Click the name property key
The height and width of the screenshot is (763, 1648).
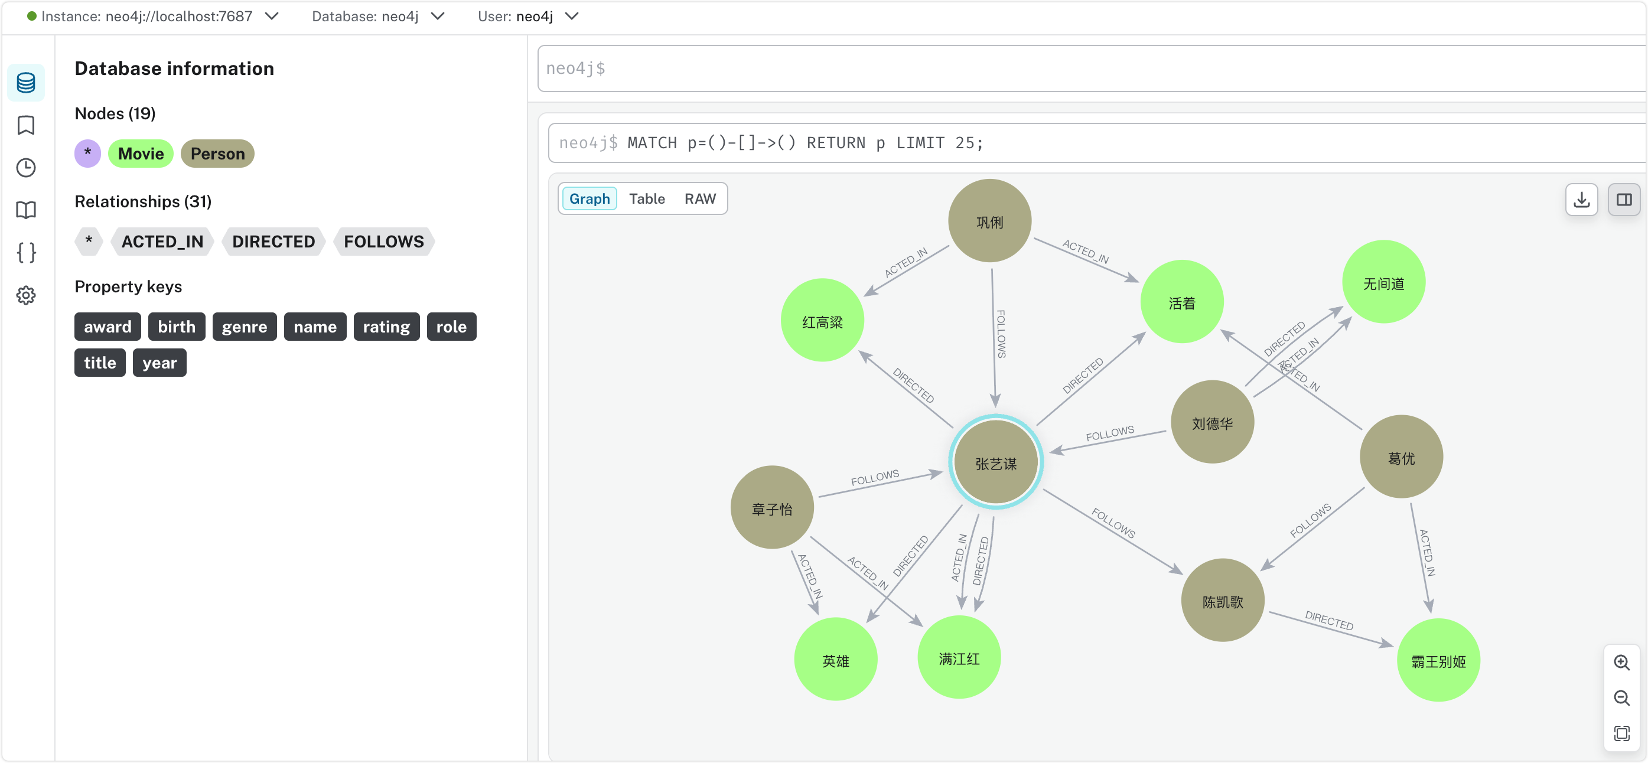coord(315,327)
